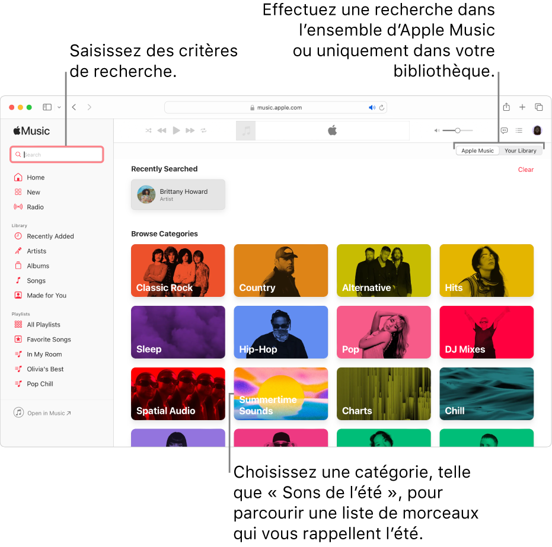Click the Apple Music logo
Screen dimensions: 552x547
(x=31, y=131)
